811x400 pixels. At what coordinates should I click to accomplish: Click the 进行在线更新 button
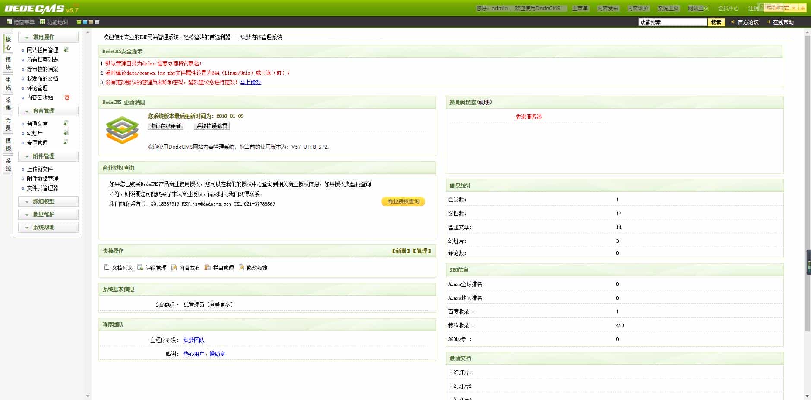(x=166, y=126)
